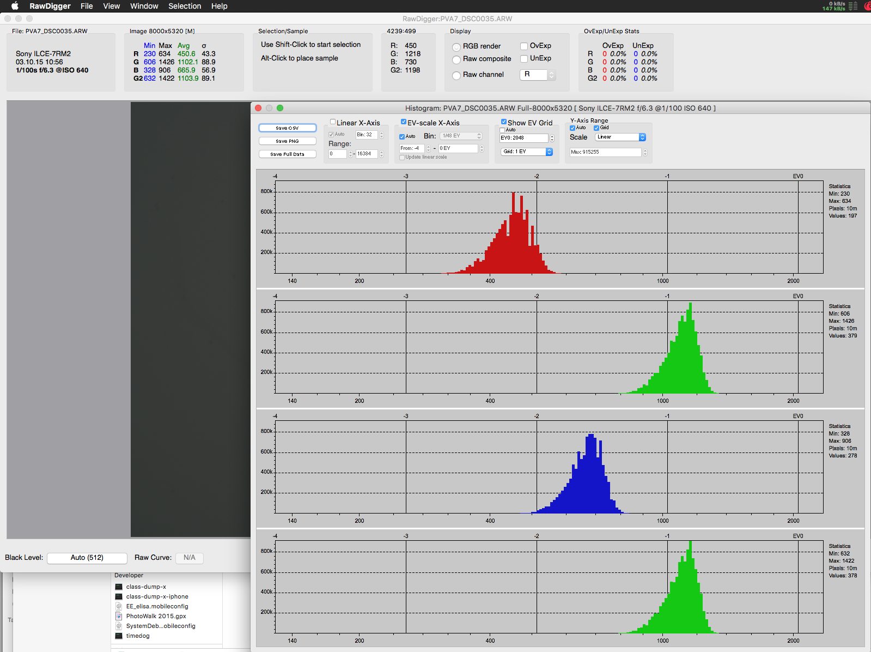Click the network speed menu bar icon

840,6
